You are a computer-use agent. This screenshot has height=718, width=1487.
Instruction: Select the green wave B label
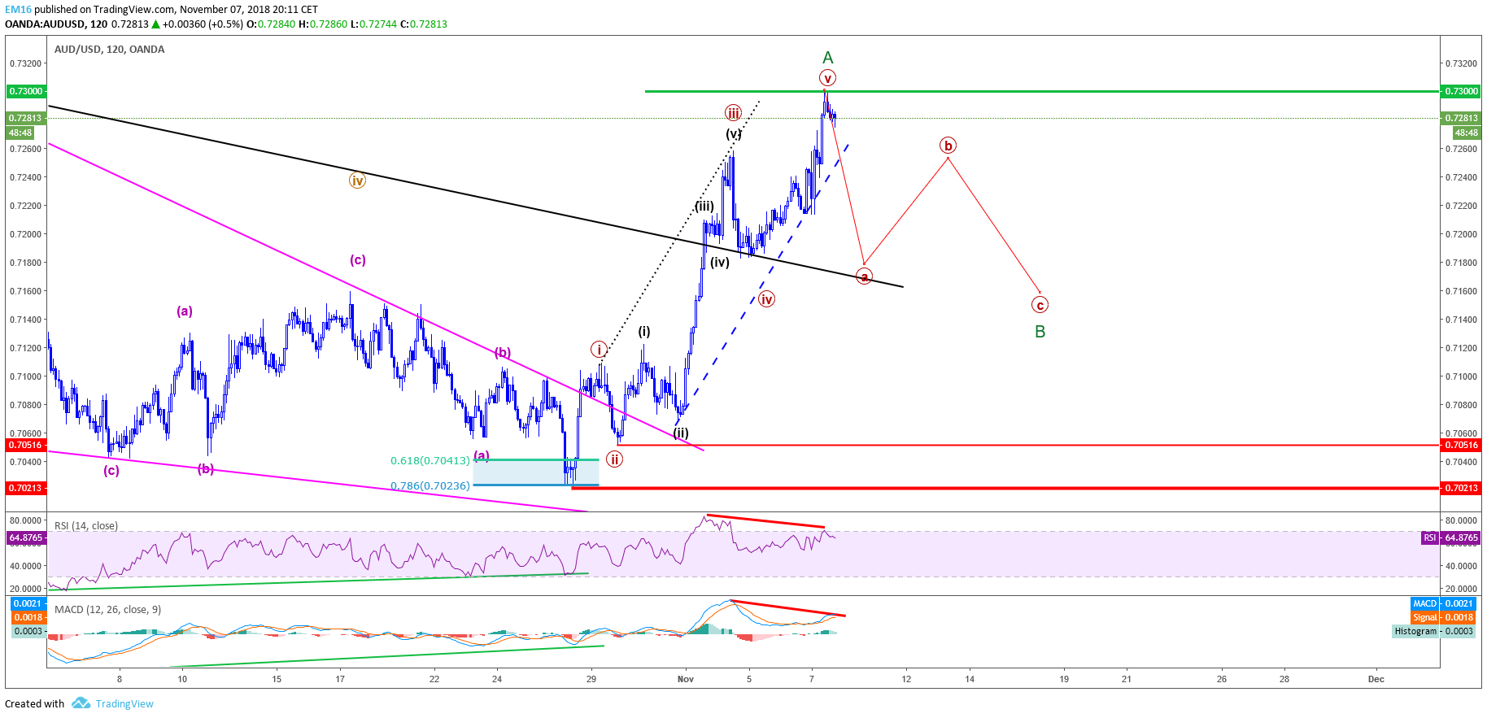pos(1040,332)
